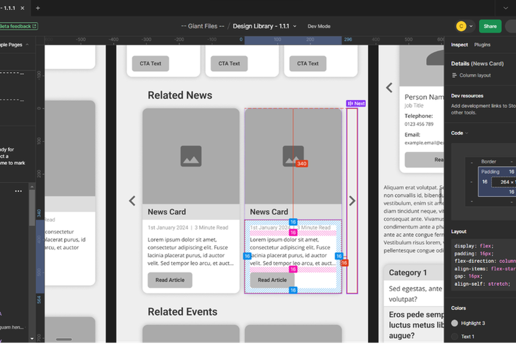Click the image placeholder icon in first News Card
The height and width of the screenshot is (344, 516).
pyautogui.click(x=191, y=156)
